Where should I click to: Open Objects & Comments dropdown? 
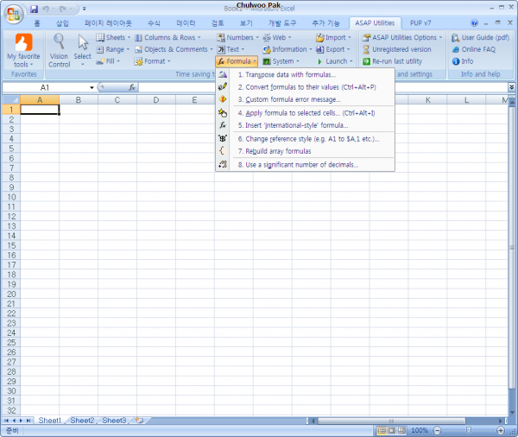tap(174, 49)
